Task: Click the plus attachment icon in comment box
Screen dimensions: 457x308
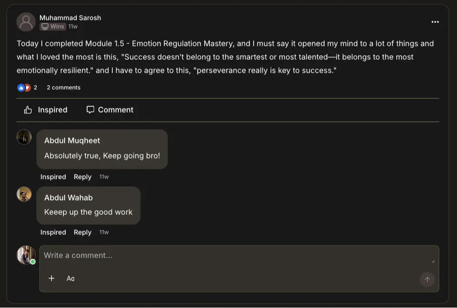Action: (51, 279)
